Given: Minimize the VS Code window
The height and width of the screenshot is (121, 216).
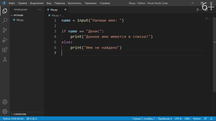Looking at the screenshot, I should [193, 3].
